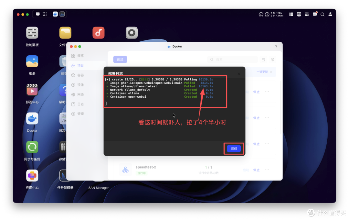Select the speedtest-x project row
Viewport: 349px width, 220px height.
[195, 170]
